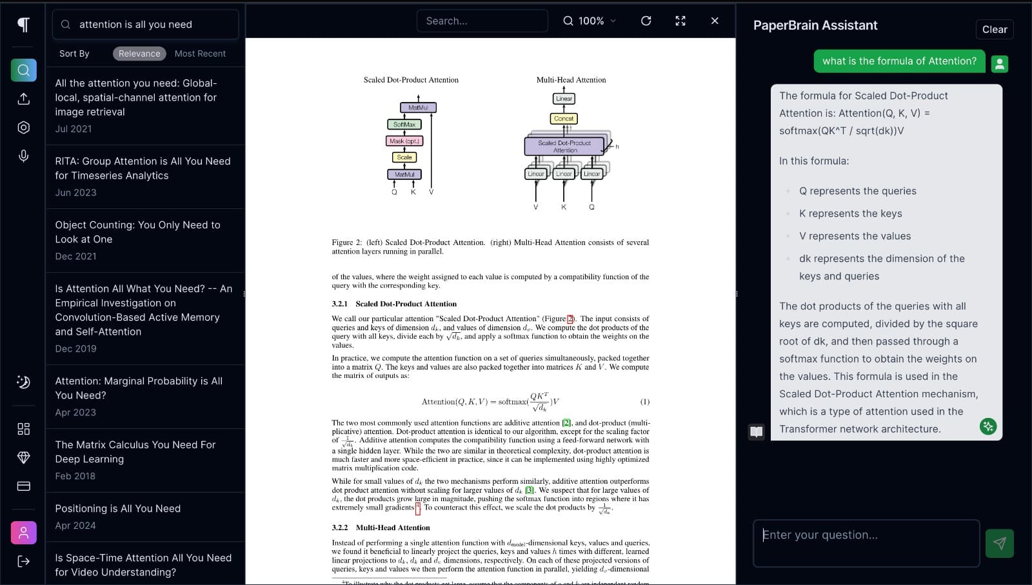Screen dimensions: 1032x585
Task: Open 'Attention: Marginal Probability' paper
Action: click(145, 396)
